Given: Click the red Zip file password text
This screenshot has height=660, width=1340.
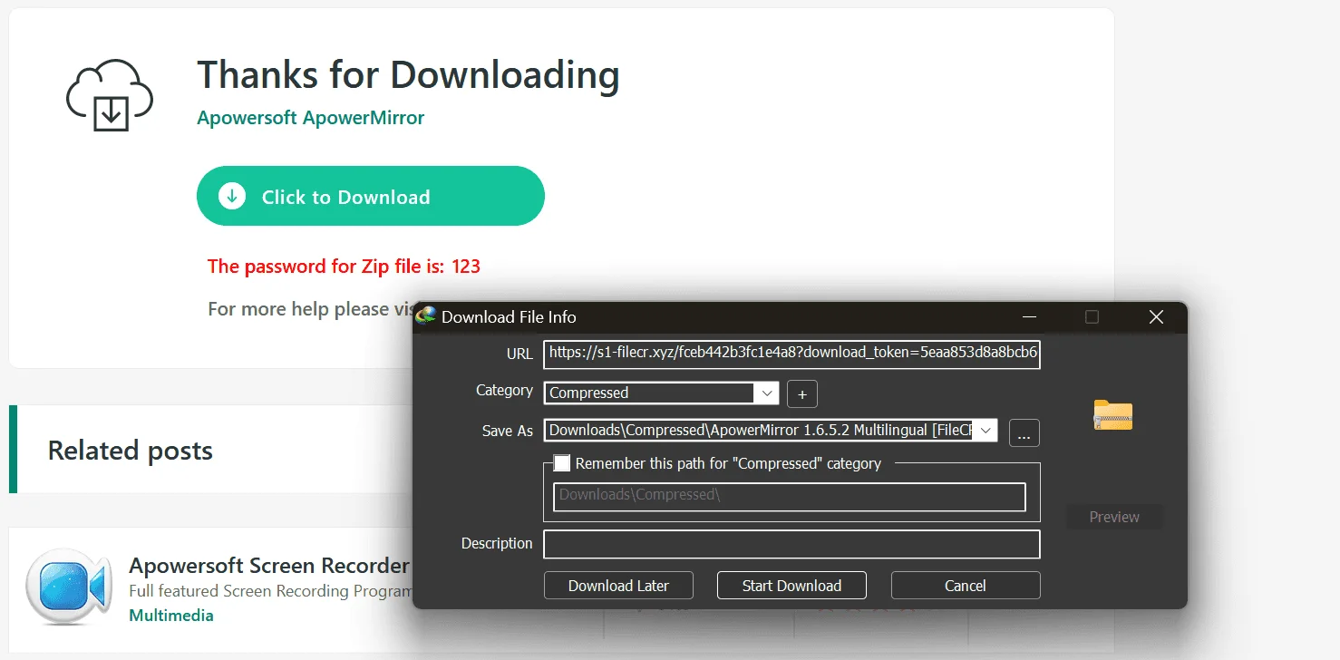Looking at the screenshot, I should point(344,267).
